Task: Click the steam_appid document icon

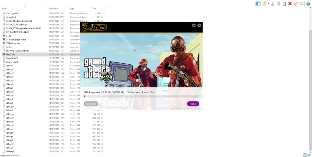Action: click(4, 62)
